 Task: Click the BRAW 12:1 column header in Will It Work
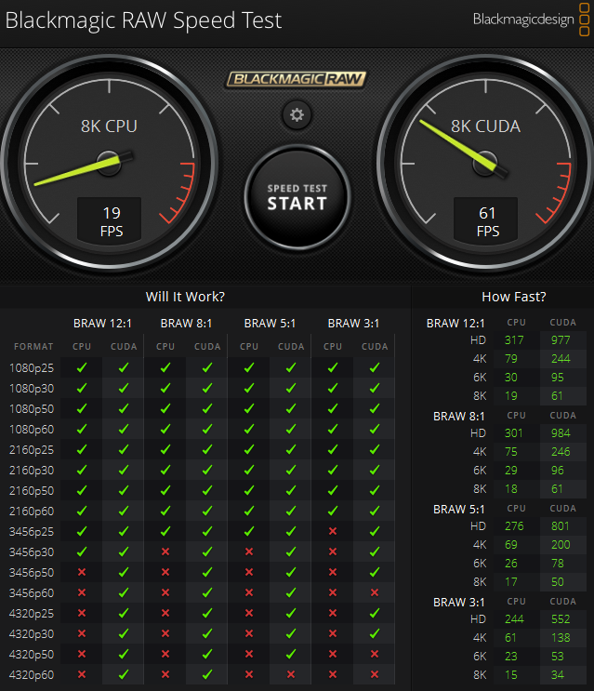coord(102,323)
